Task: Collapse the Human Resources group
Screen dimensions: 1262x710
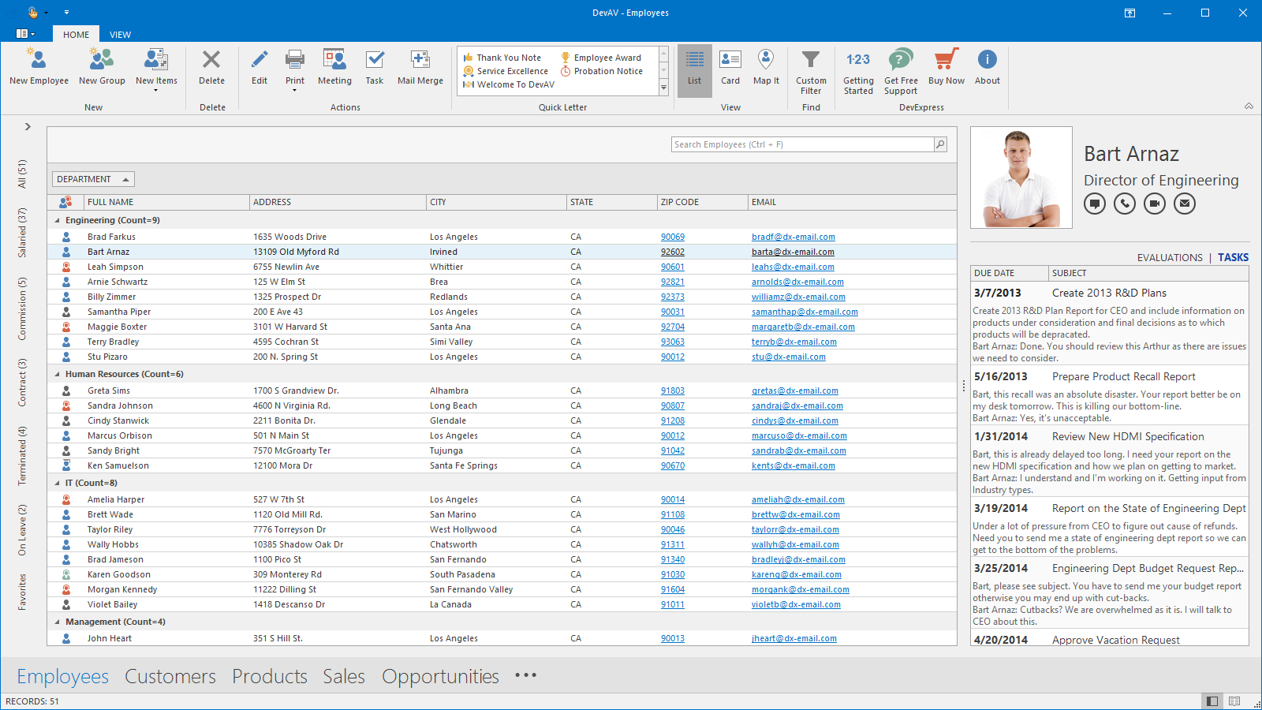Action: [x=57, y=374]
